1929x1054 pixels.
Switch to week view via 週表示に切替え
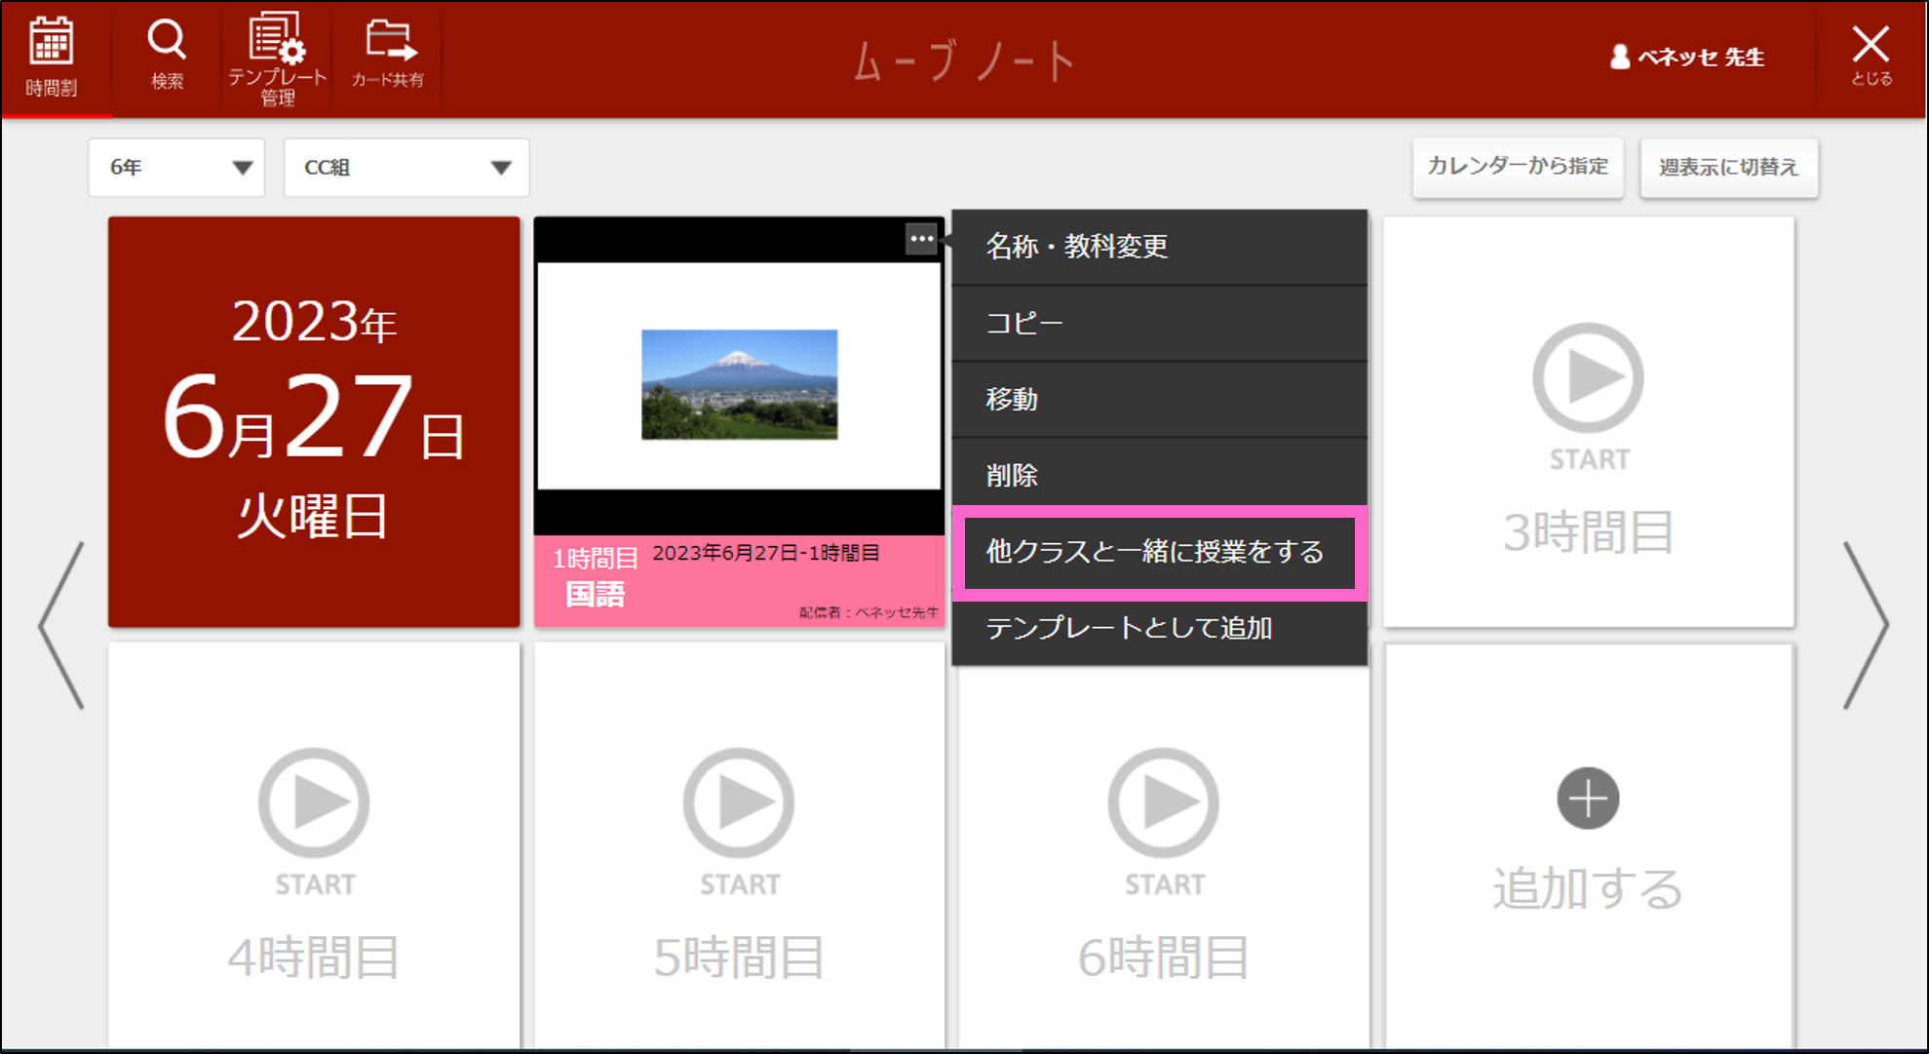click(x=1728, y=167)
